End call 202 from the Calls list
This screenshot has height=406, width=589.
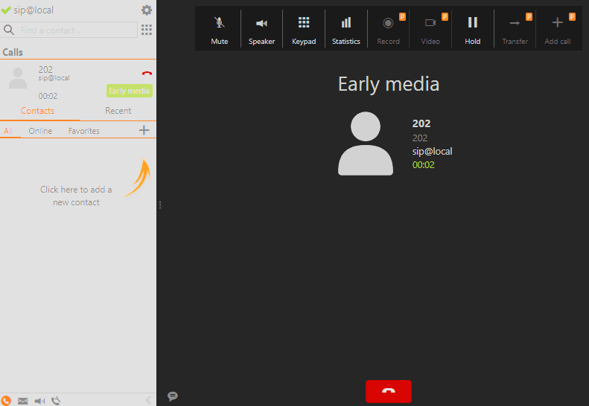click(x=147, y=74)
